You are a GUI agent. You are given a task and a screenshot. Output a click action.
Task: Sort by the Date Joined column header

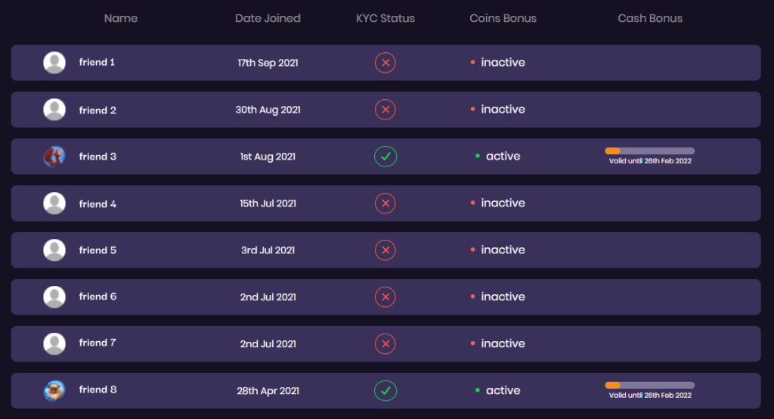[x=268, y=18]
